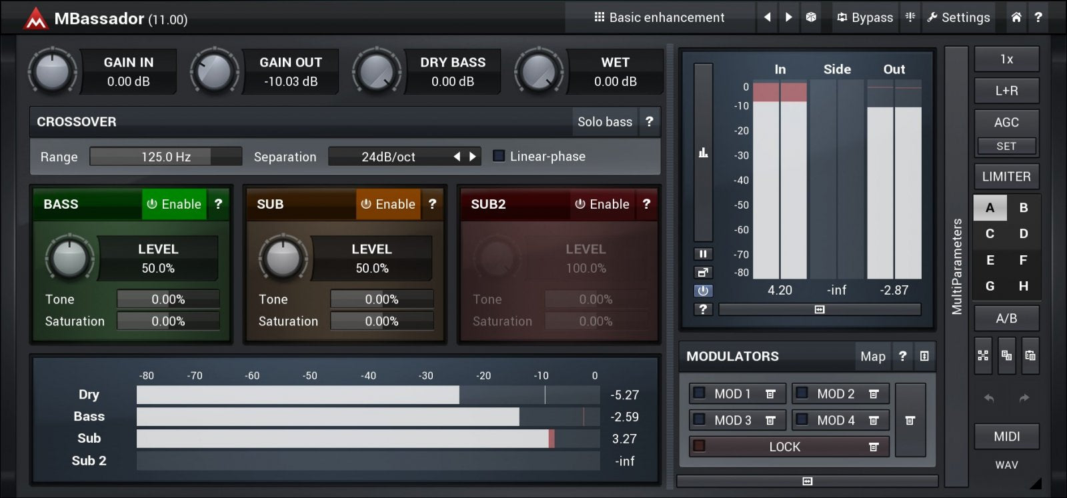
Task: Select preset slot E
Action: pyautogui.click(x=990, y=260)
